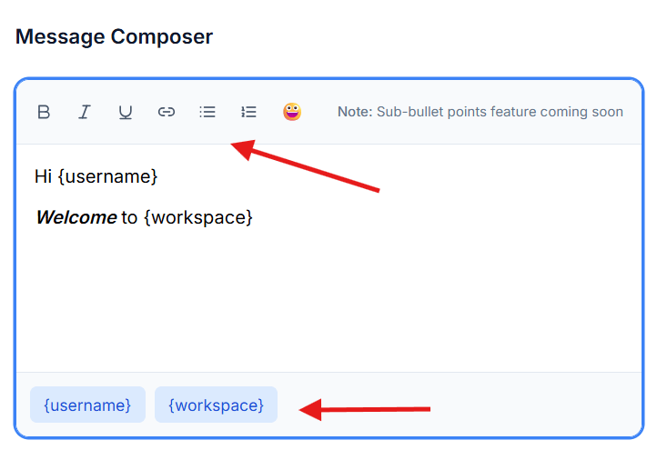The image size is (657, 460).
Task: Click the "Message Composer" heading
Action: pyautogui.click(x=114, y=37)
